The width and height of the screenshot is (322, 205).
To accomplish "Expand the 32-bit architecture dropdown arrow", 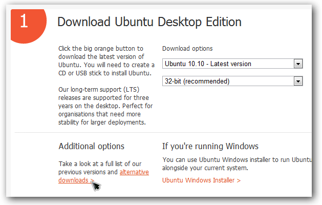I will (298, 81).
